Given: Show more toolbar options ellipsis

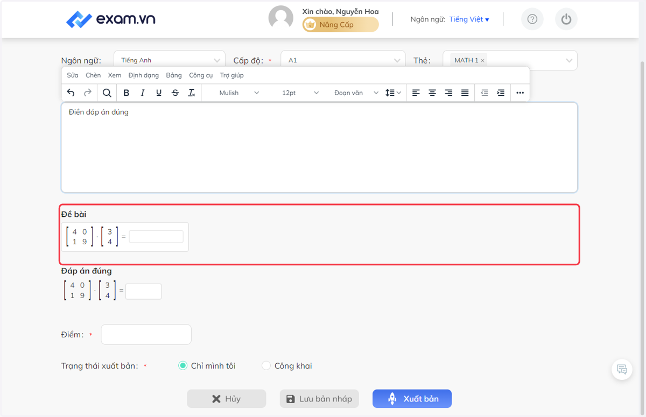Looking at the screenshot, I should [520, 93].
